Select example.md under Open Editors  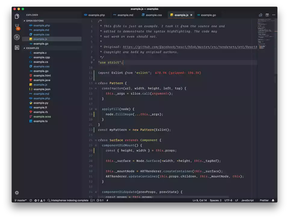click(x=51, y=30)
